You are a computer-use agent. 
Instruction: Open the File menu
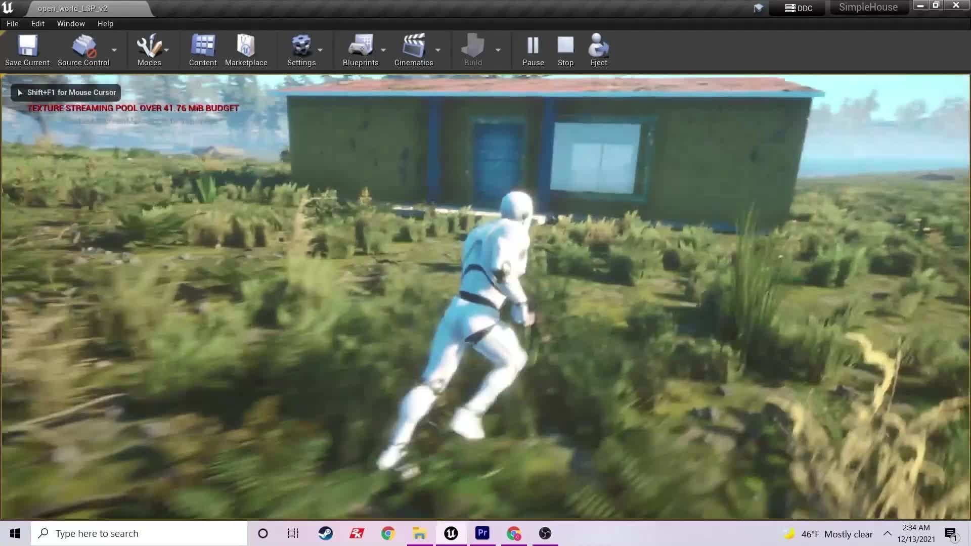12,24
